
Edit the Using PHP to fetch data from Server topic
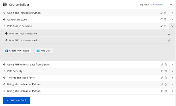[162, 64]
